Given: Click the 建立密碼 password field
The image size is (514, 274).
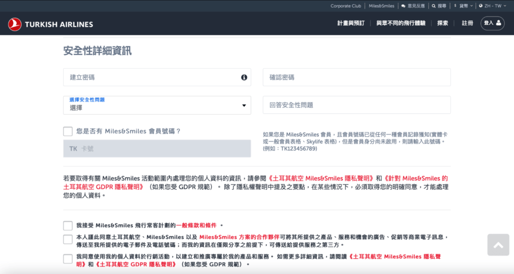Looking at the screenshot, I should click(x=157, y=77).
